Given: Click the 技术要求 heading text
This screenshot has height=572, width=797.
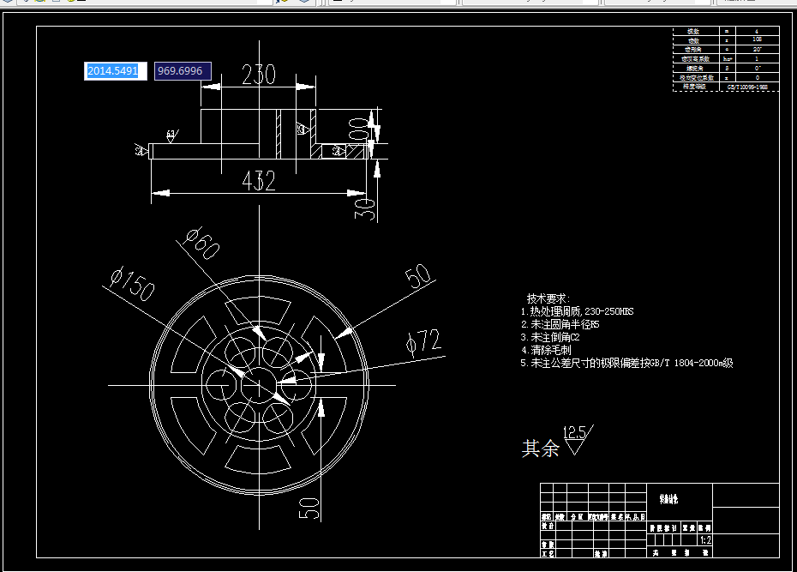Looking at the screenshot, I should 548,298.
